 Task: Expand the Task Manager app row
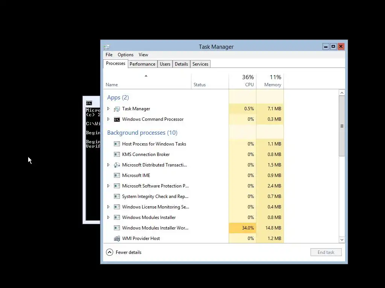point(108,108)
